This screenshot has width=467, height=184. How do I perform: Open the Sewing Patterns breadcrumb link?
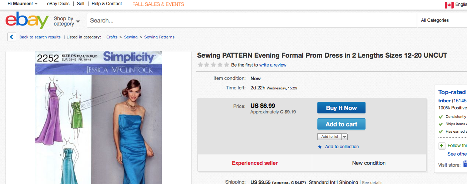(x=159, y=37)
